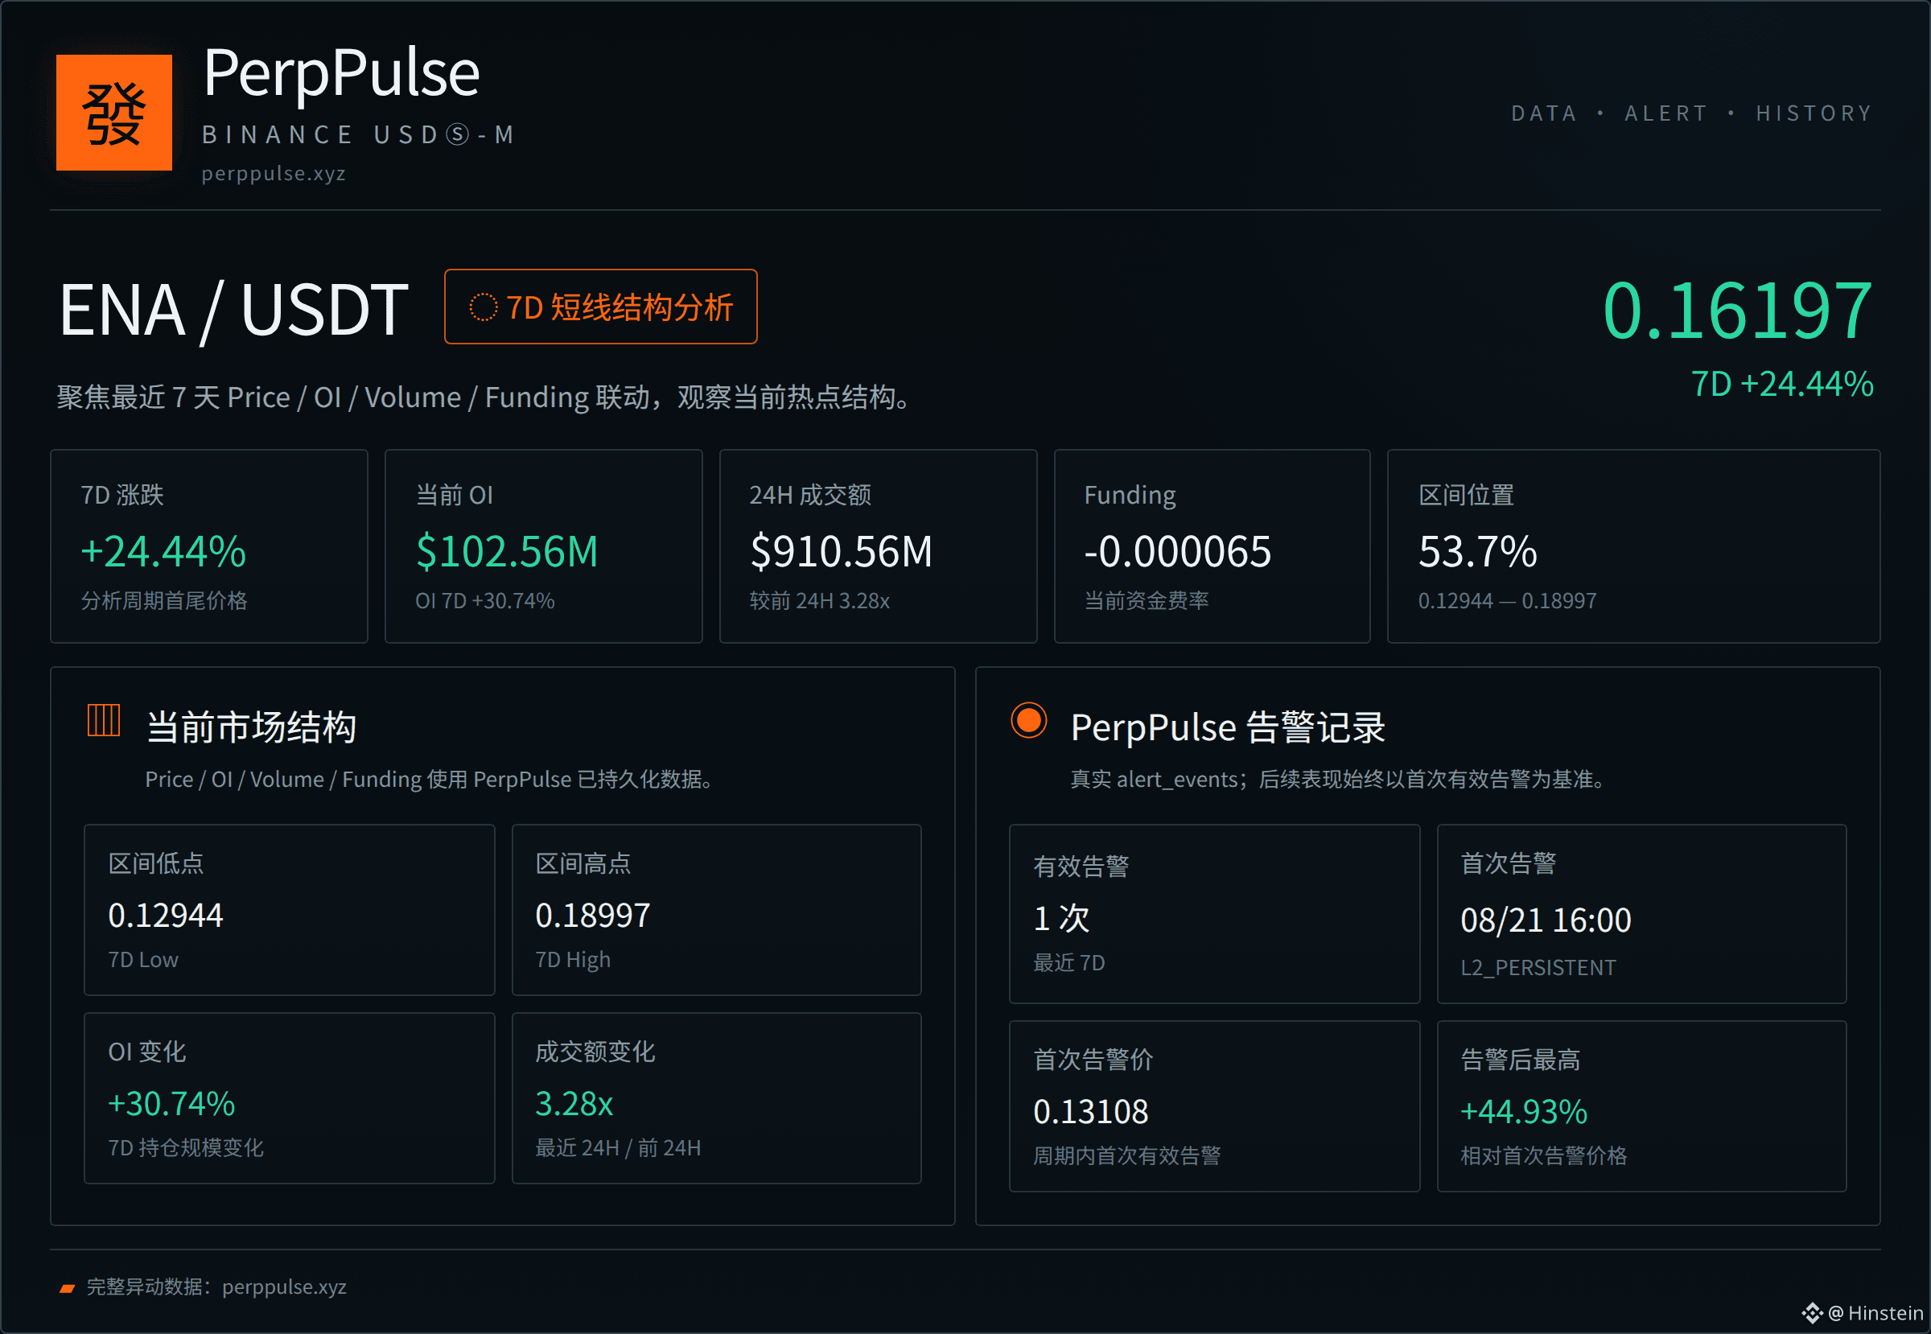1931x1334 pixels.
Task: Select +30.74% value in the OI 变化 card
Action: pyautogui.click(x=171, y=1103)
